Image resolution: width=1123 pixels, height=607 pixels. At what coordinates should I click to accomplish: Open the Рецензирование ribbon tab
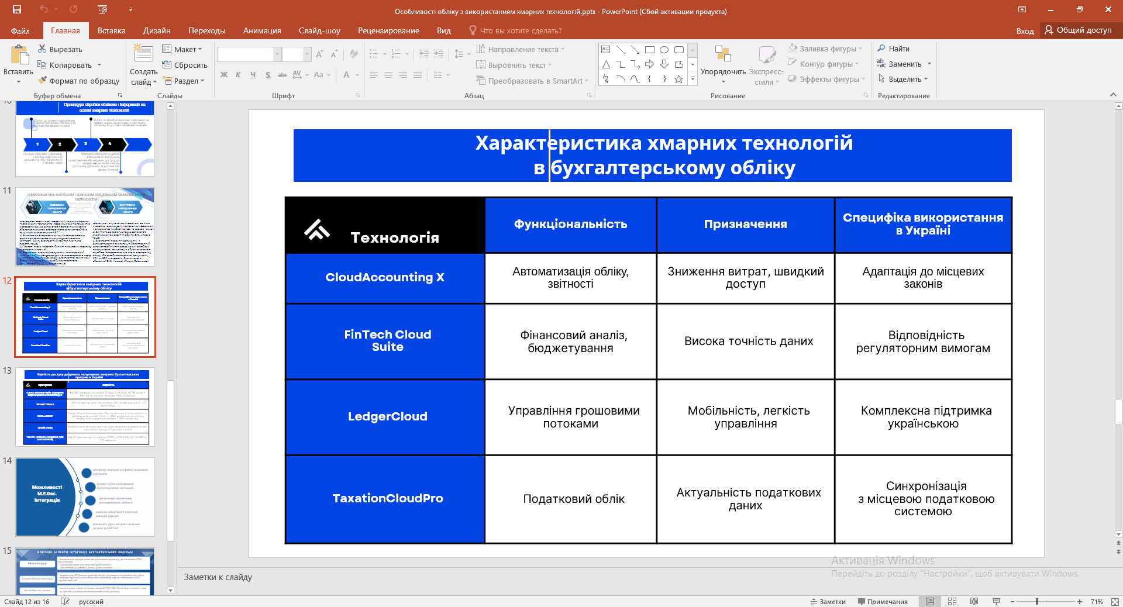coord(388,30)
